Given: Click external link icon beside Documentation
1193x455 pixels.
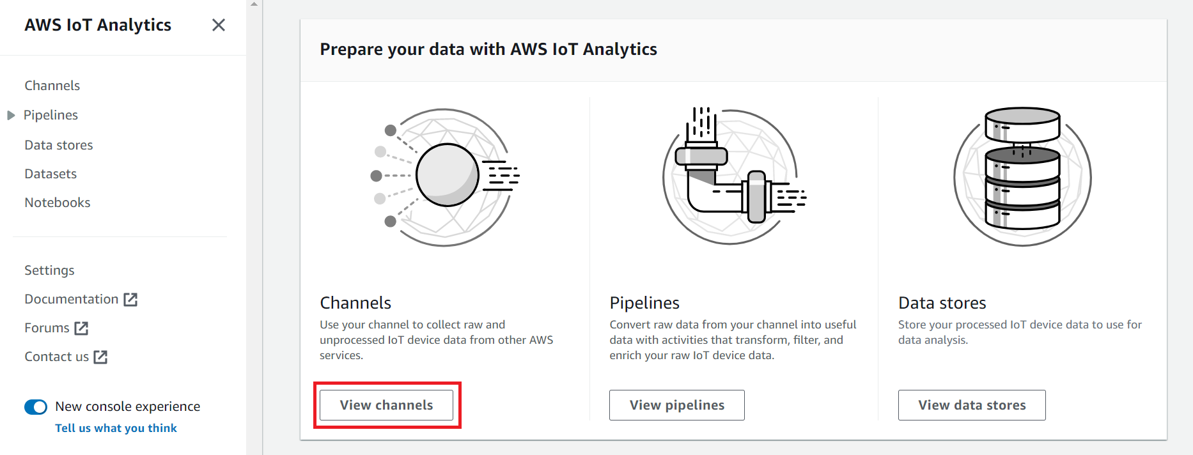Looking at the screenshot, I should [130, 299].
